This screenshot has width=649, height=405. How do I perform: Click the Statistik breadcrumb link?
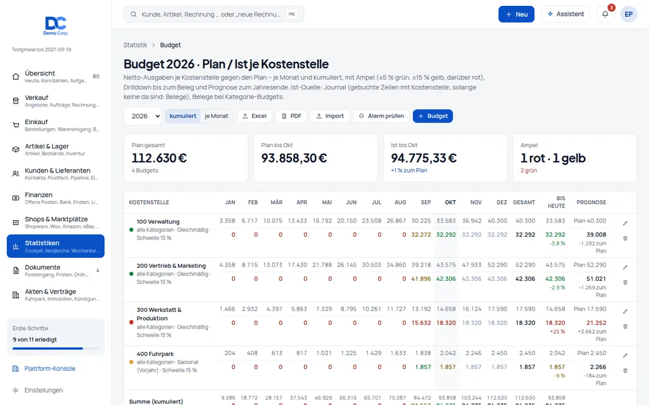coord(135,45)
